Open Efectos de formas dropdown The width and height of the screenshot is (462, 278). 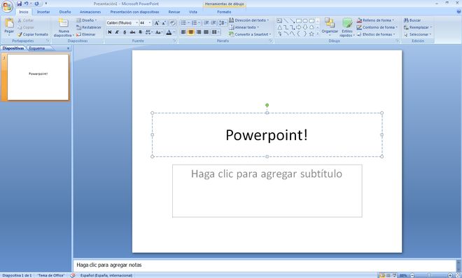click(x=376, y=34)
